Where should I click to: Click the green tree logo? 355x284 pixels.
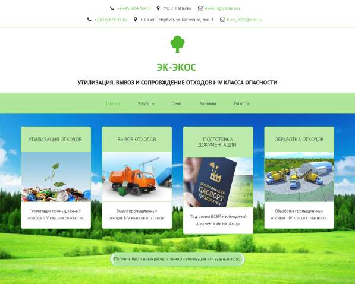177,45
